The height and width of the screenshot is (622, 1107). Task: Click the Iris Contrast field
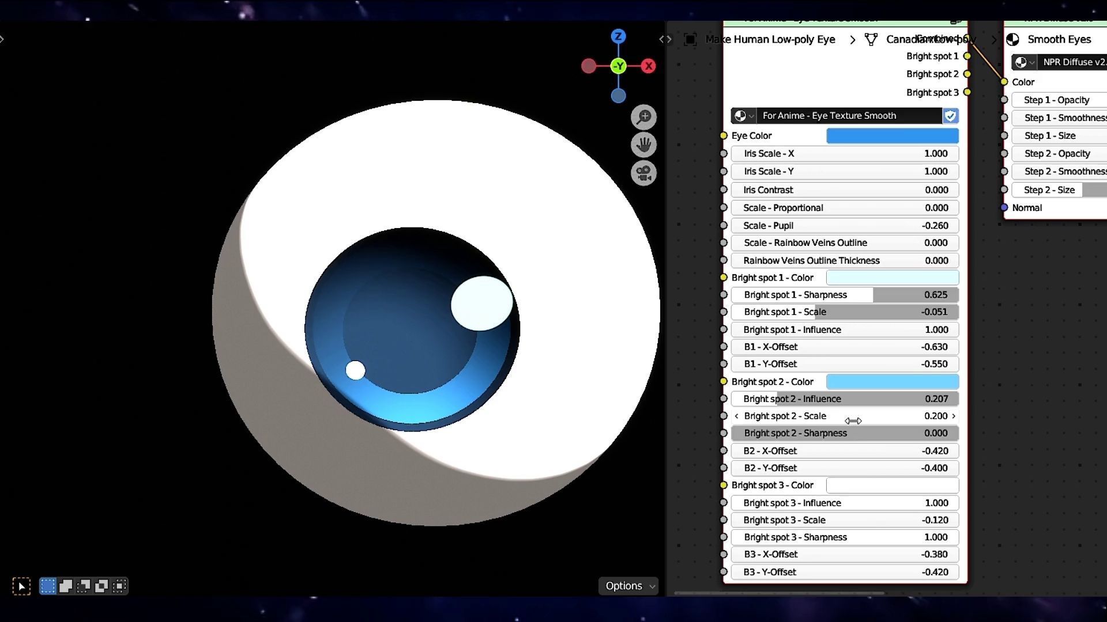[x=845, y=190]
